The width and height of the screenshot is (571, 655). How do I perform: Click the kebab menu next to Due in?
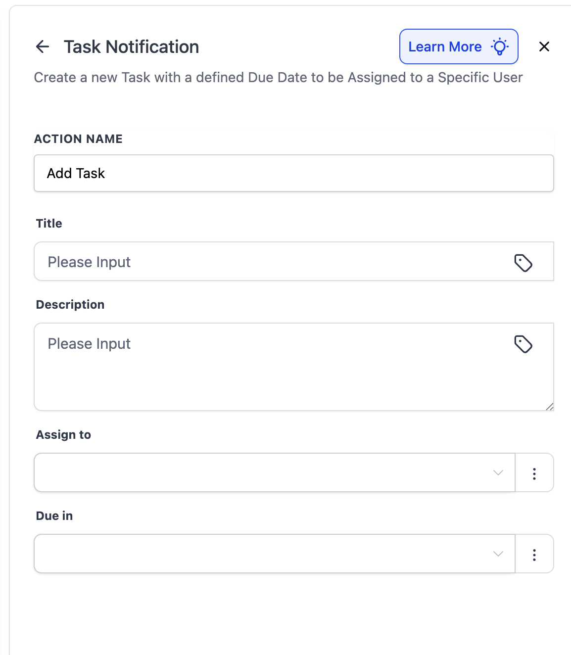pyautogui.click(x=534, y=555)
